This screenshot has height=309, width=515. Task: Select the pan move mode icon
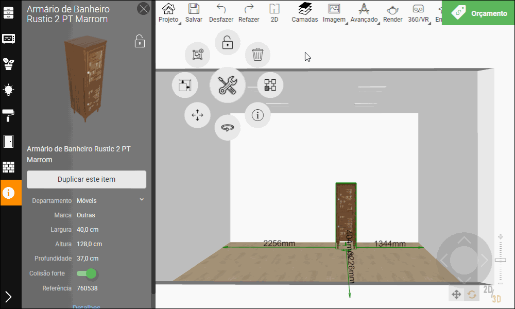pos(456,294)
